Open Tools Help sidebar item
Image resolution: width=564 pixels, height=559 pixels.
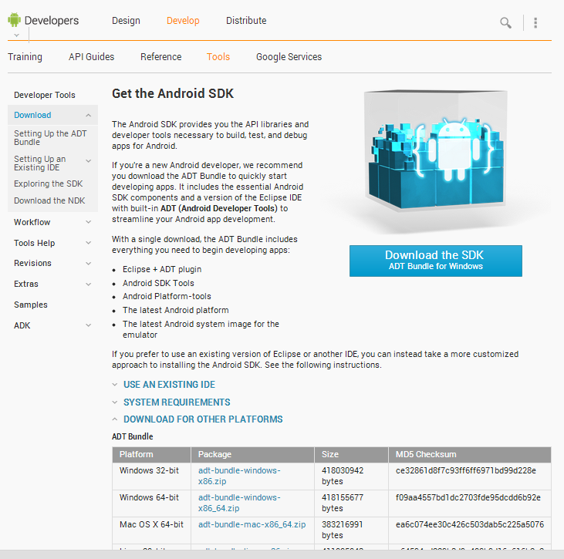tap(34, 243)
